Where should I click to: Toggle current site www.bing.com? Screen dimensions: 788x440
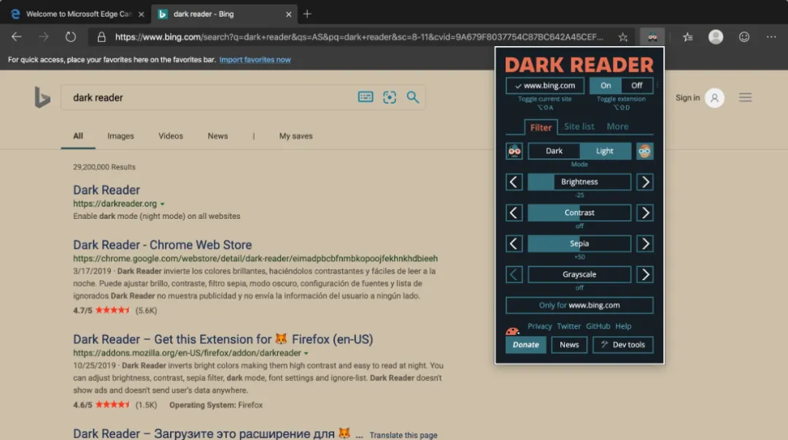tap(545, 85)
